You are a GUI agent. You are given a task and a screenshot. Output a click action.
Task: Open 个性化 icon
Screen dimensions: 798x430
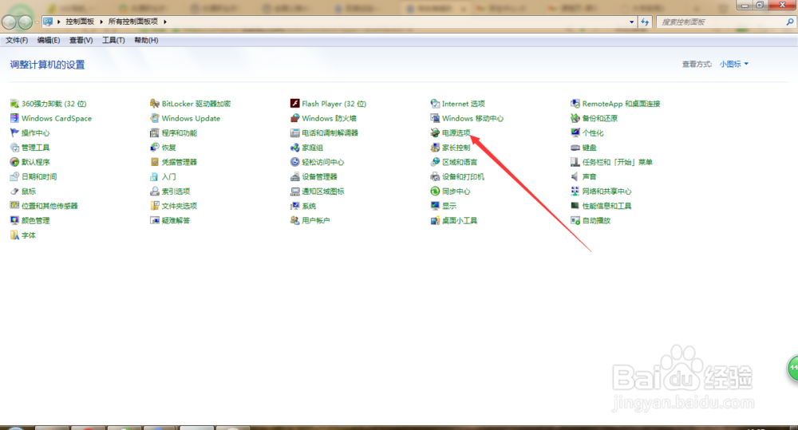coord(575,132)
